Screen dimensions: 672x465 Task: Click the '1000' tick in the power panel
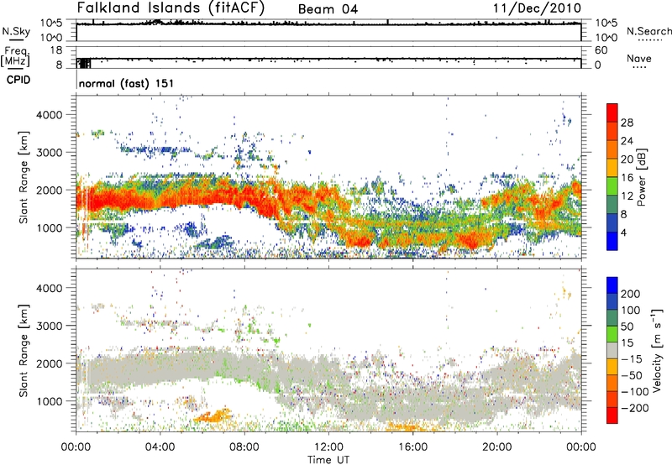point(49,227)
